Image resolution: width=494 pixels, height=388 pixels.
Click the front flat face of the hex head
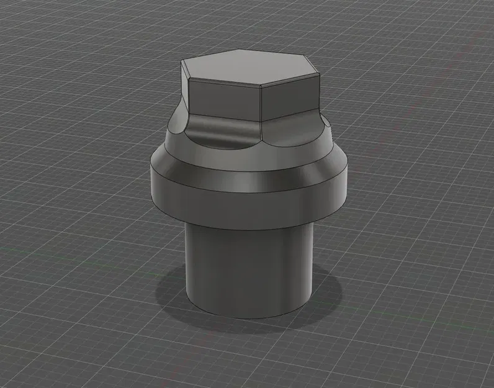tap(225, 99)
